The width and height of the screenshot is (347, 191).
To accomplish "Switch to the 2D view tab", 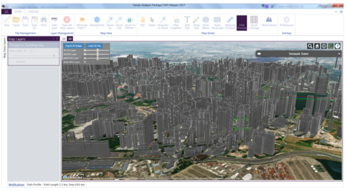I will pos(64,39).
